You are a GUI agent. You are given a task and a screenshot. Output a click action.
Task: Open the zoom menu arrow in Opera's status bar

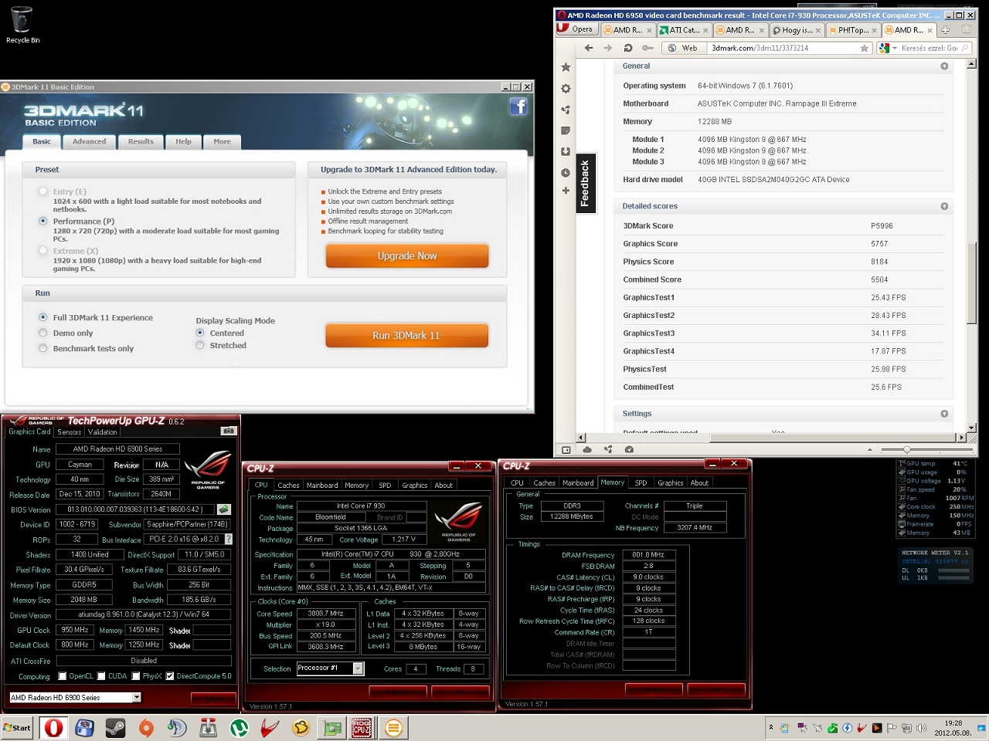870,449
